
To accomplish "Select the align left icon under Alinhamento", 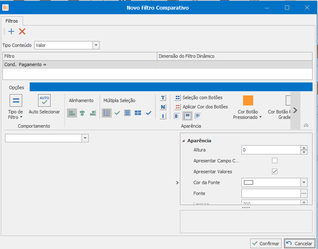I will pos(72,113).
